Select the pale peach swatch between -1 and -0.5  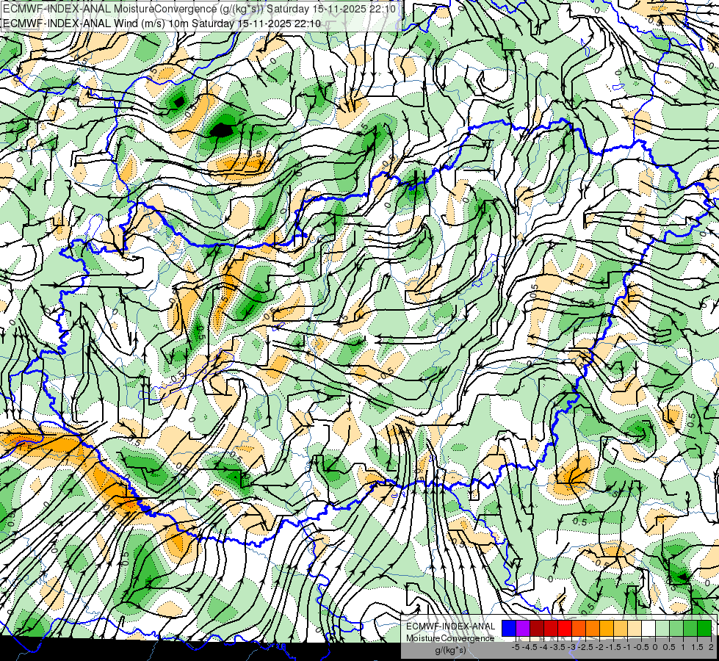[x=635, y=628]
